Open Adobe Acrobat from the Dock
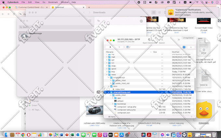The image size is (221, 138). tap(149, 135)
